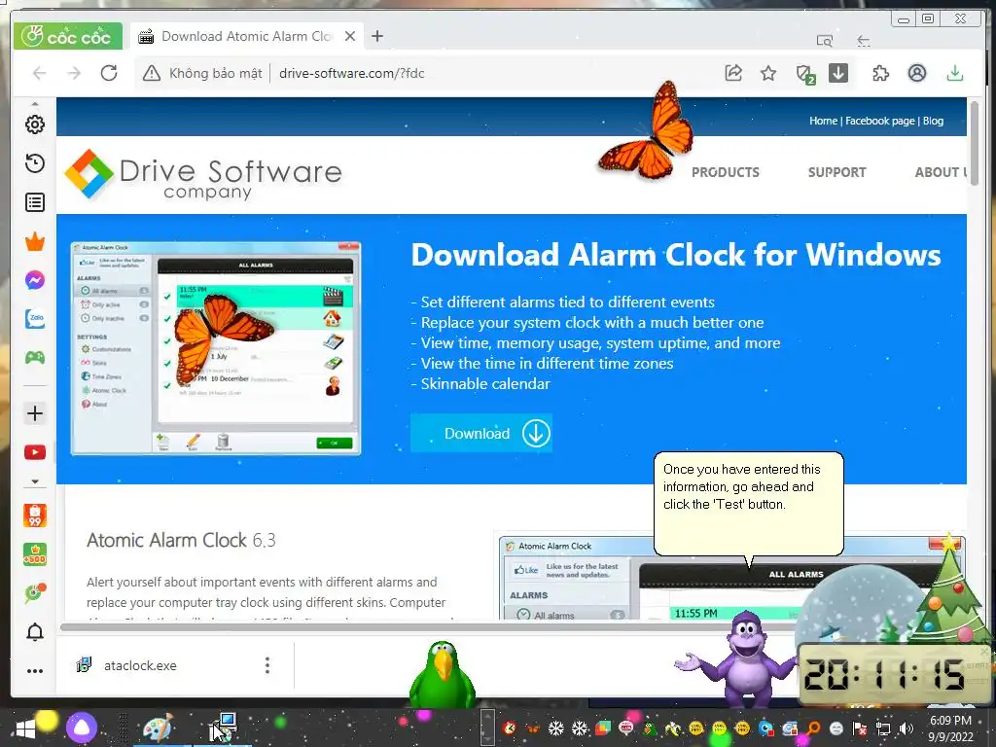996x747 pixels.
Task: Click the orange crown sidebar icon
Action: (35, 241)
